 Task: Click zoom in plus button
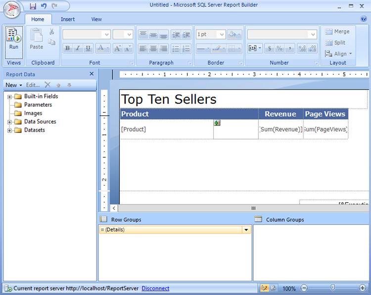pos(363,288)
